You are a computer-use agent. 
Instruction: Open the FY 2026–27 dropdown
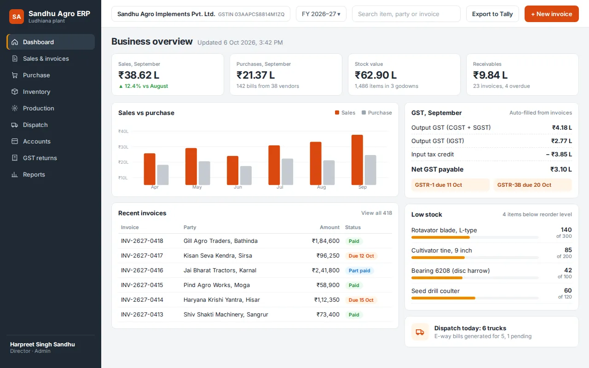click(321, 14)
